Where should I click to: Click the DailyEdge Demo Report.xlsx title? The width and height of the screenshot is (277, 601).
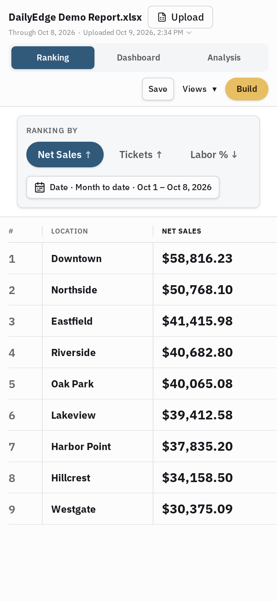tap(75, 17)
